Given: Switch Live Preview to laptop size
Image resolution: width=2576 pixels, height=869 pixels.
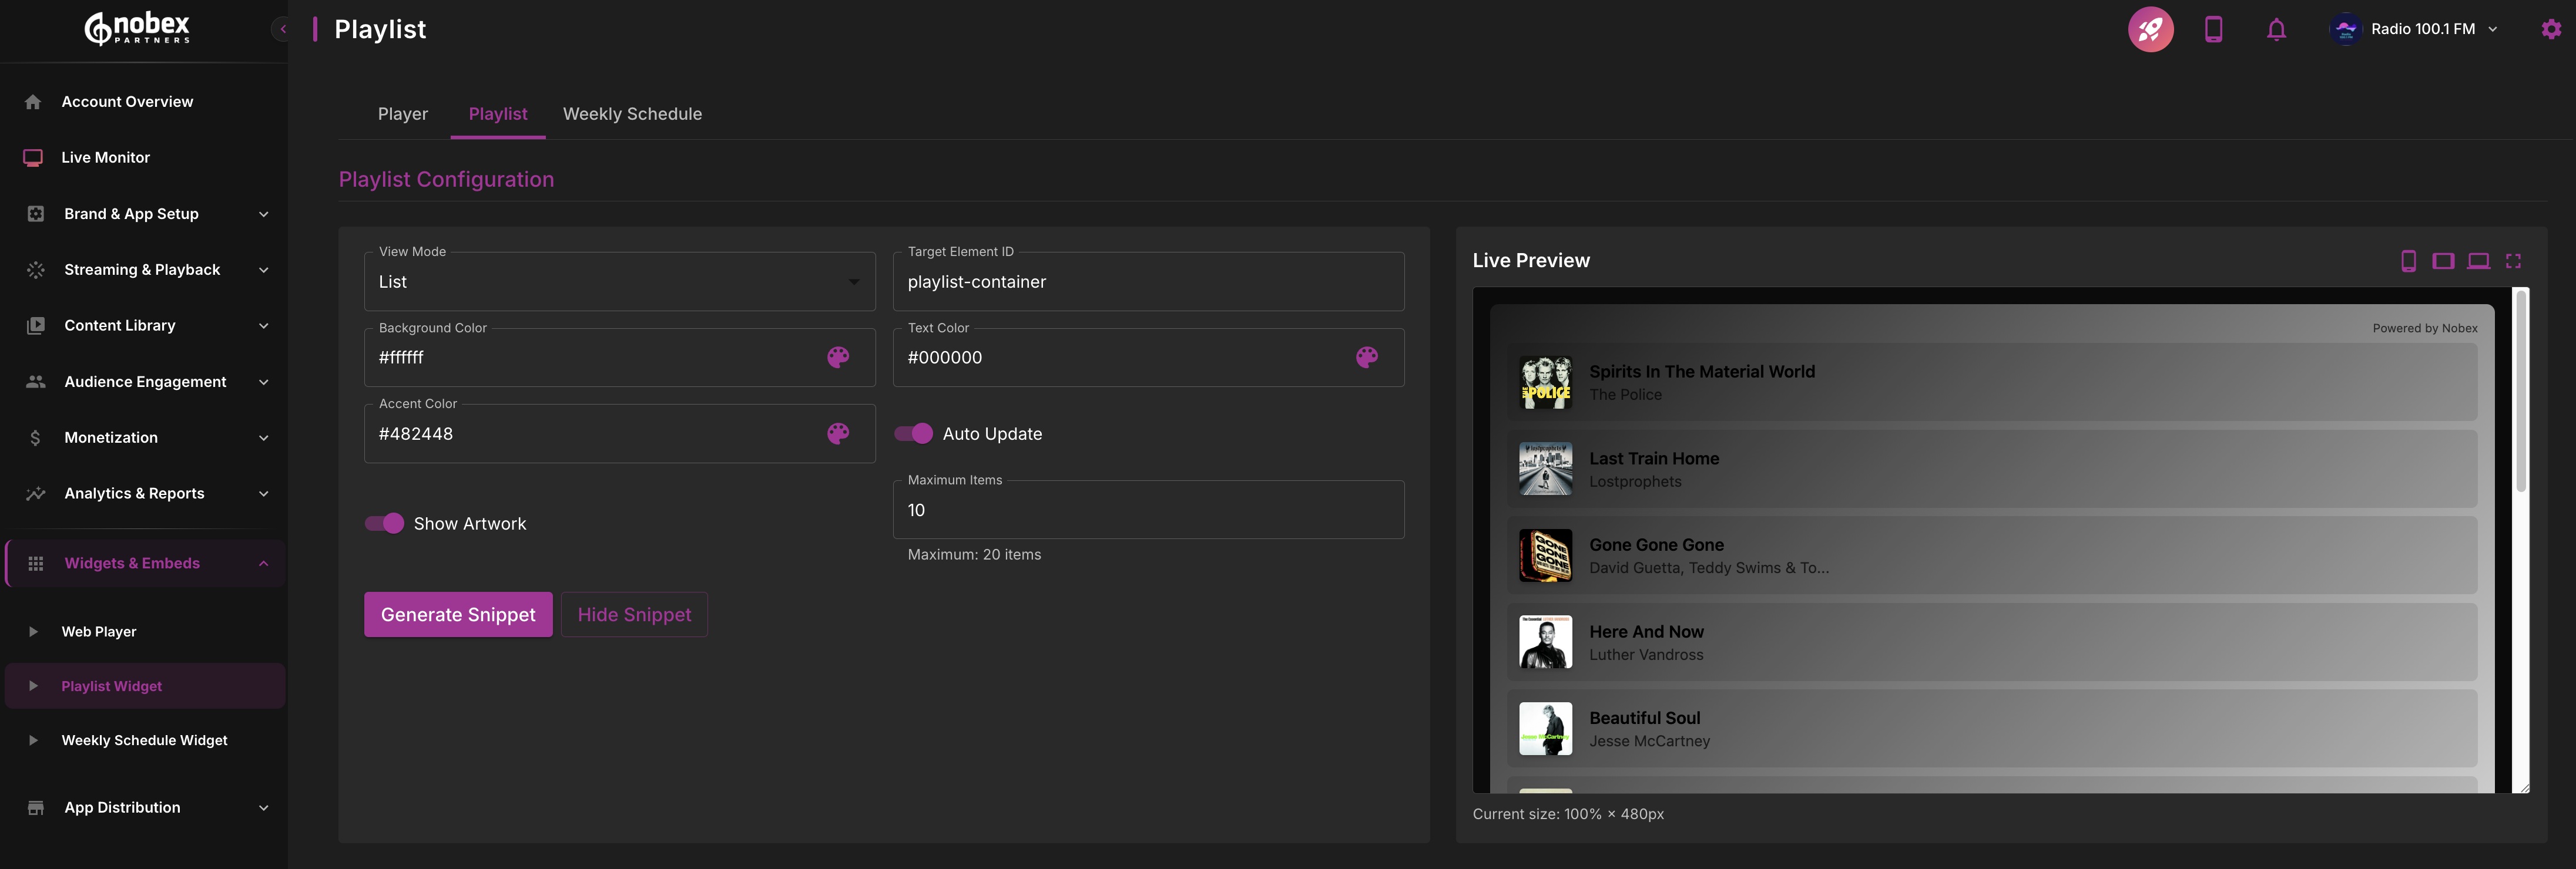Looking at the screenshot, I should click(x=2478, y=261).
